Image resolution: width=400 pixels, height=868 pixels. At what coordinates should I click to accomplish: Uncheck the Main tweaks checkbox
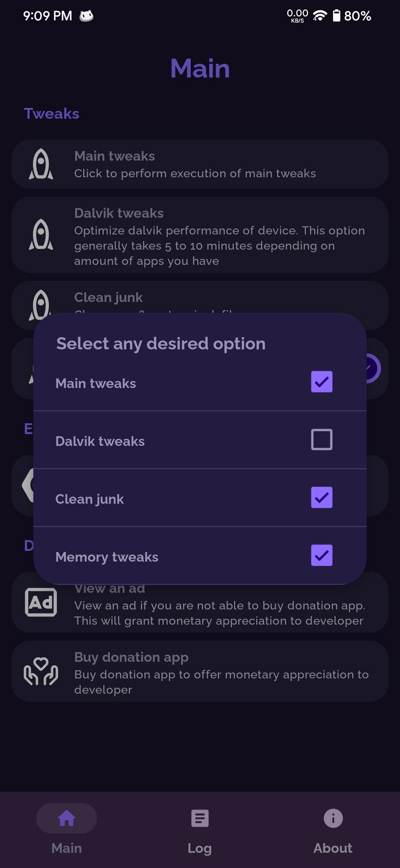click(322, 382)
